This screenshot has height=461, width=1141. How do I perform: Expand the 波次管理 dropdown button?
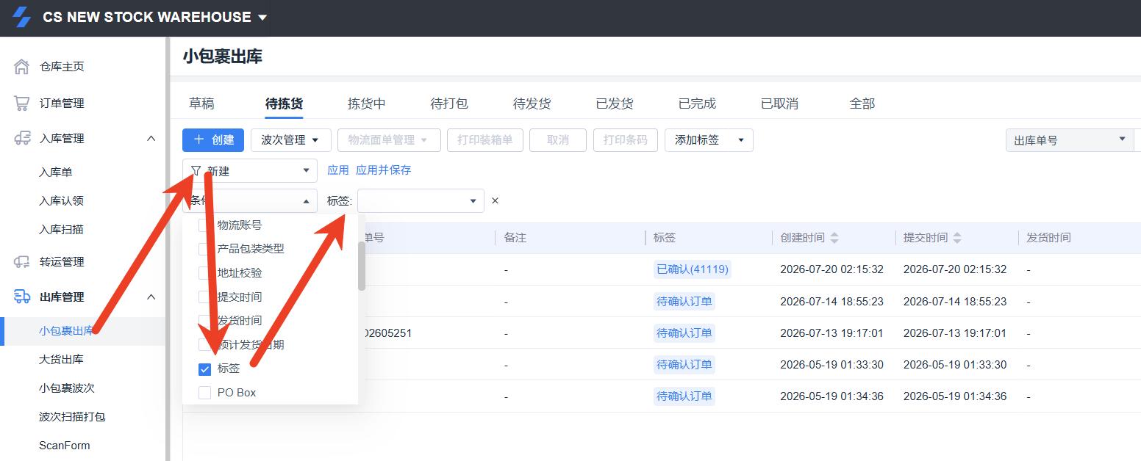point(290,139)
